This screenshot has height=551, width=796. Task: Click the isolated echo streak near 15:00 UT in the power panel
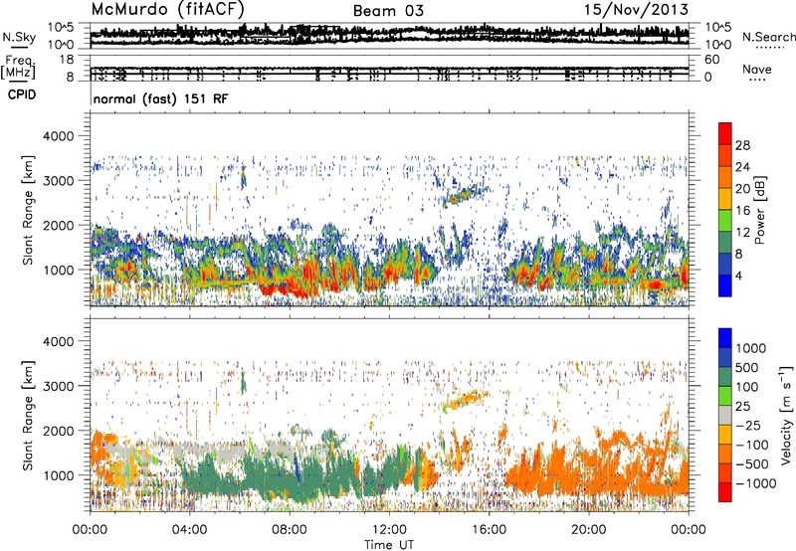point(465,195)
